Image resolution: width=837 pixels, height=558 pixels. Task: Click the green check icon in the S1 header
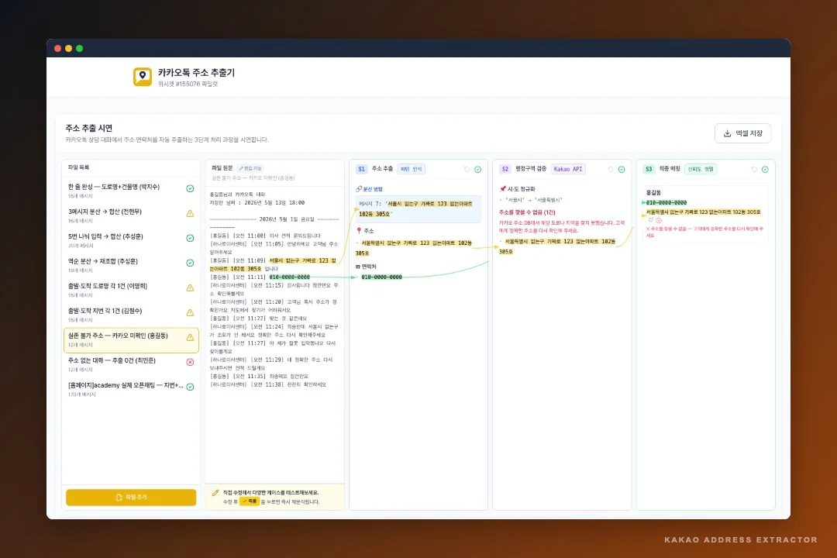[477, 169]
